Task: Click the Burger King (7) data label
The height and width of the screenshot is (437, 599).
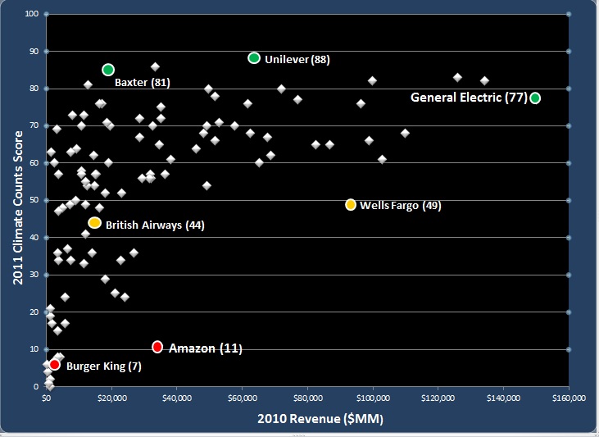Action: 104,366
